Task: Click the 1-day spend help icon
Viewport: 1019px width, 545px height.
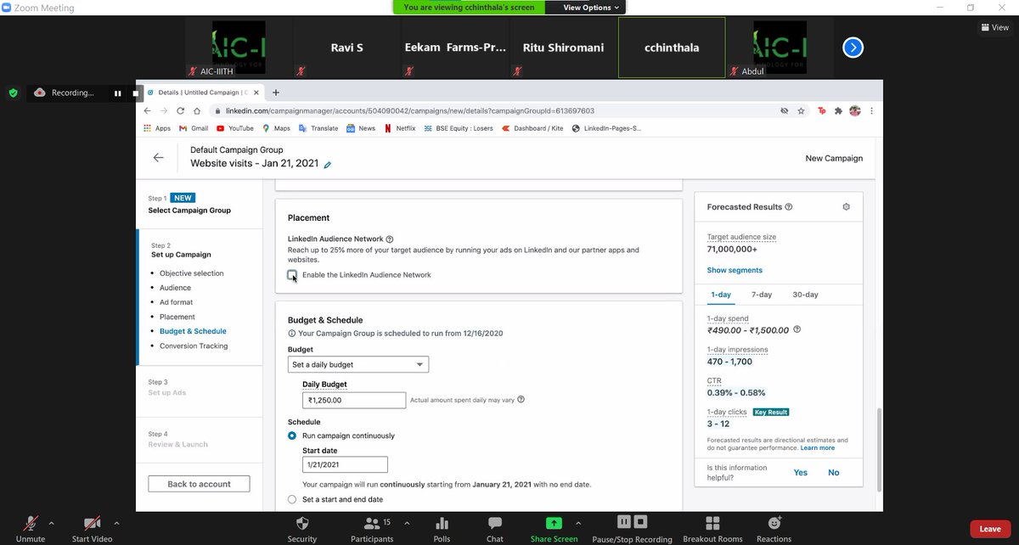Action: (x=797, y=329)
